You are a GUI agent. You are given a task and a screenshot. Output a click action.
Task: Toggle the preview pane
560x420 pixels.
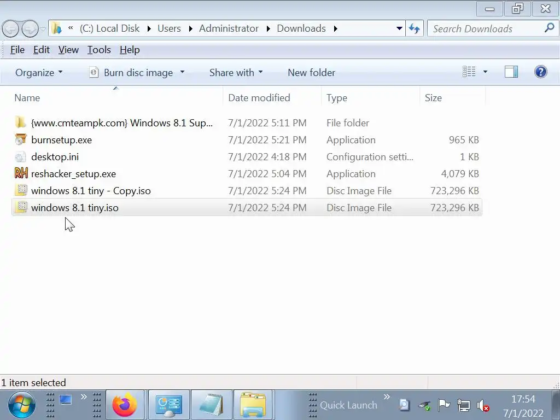(511, 72)
